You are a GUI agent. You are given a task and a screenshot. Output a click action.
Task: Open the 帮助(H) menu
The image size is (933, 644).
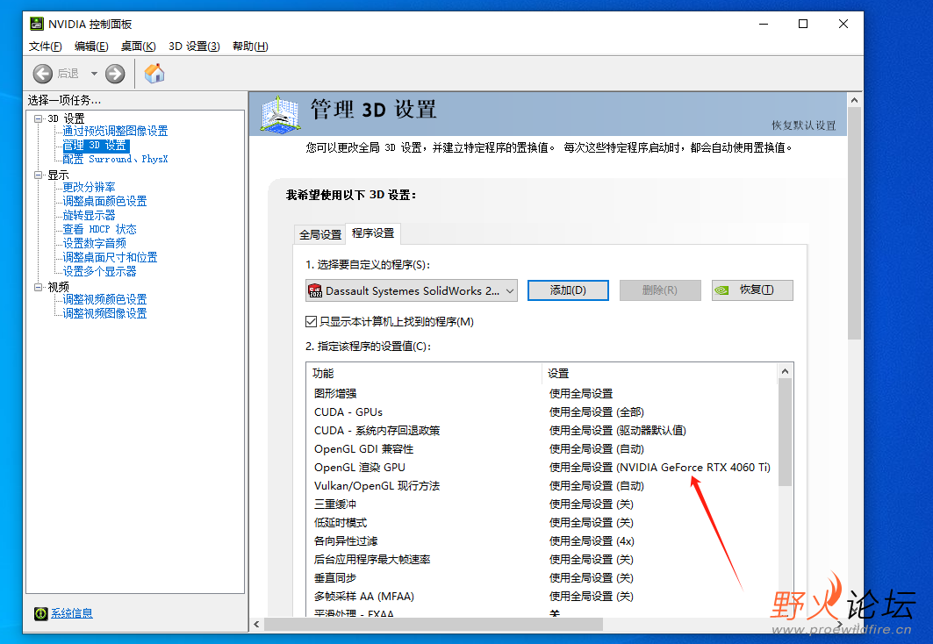(250, 47)
